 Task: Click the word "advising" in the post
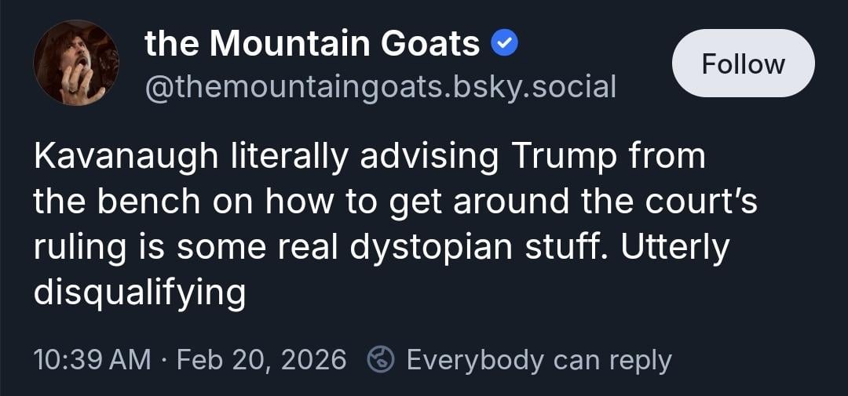[429, 157]
